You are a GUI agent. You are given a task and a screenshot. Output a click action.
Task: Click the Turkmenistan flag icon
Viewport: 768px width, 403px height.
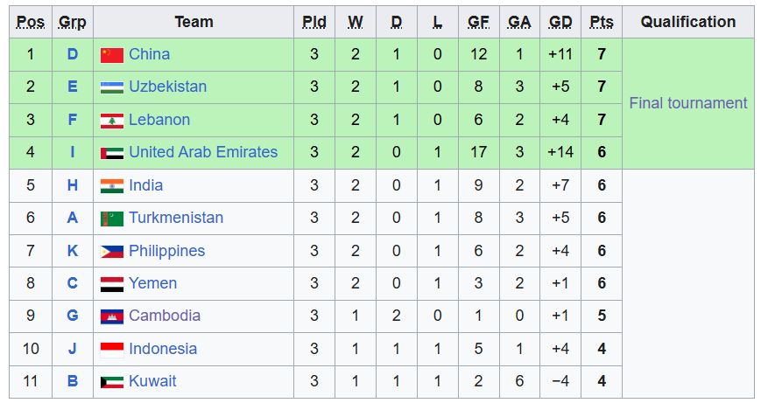[x=112, y=219]
